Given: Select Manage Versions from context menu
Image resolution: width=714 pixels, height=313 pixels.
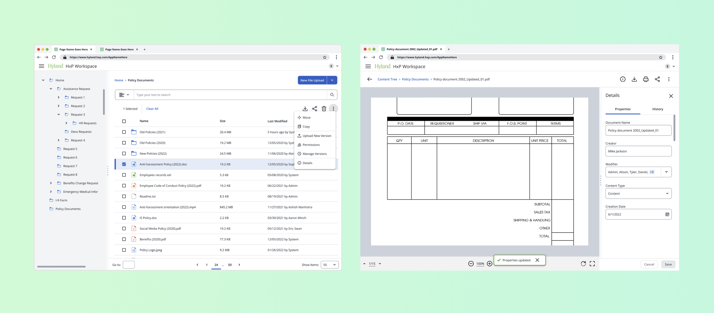Looking at the screenshot, I should click(314, 154).
